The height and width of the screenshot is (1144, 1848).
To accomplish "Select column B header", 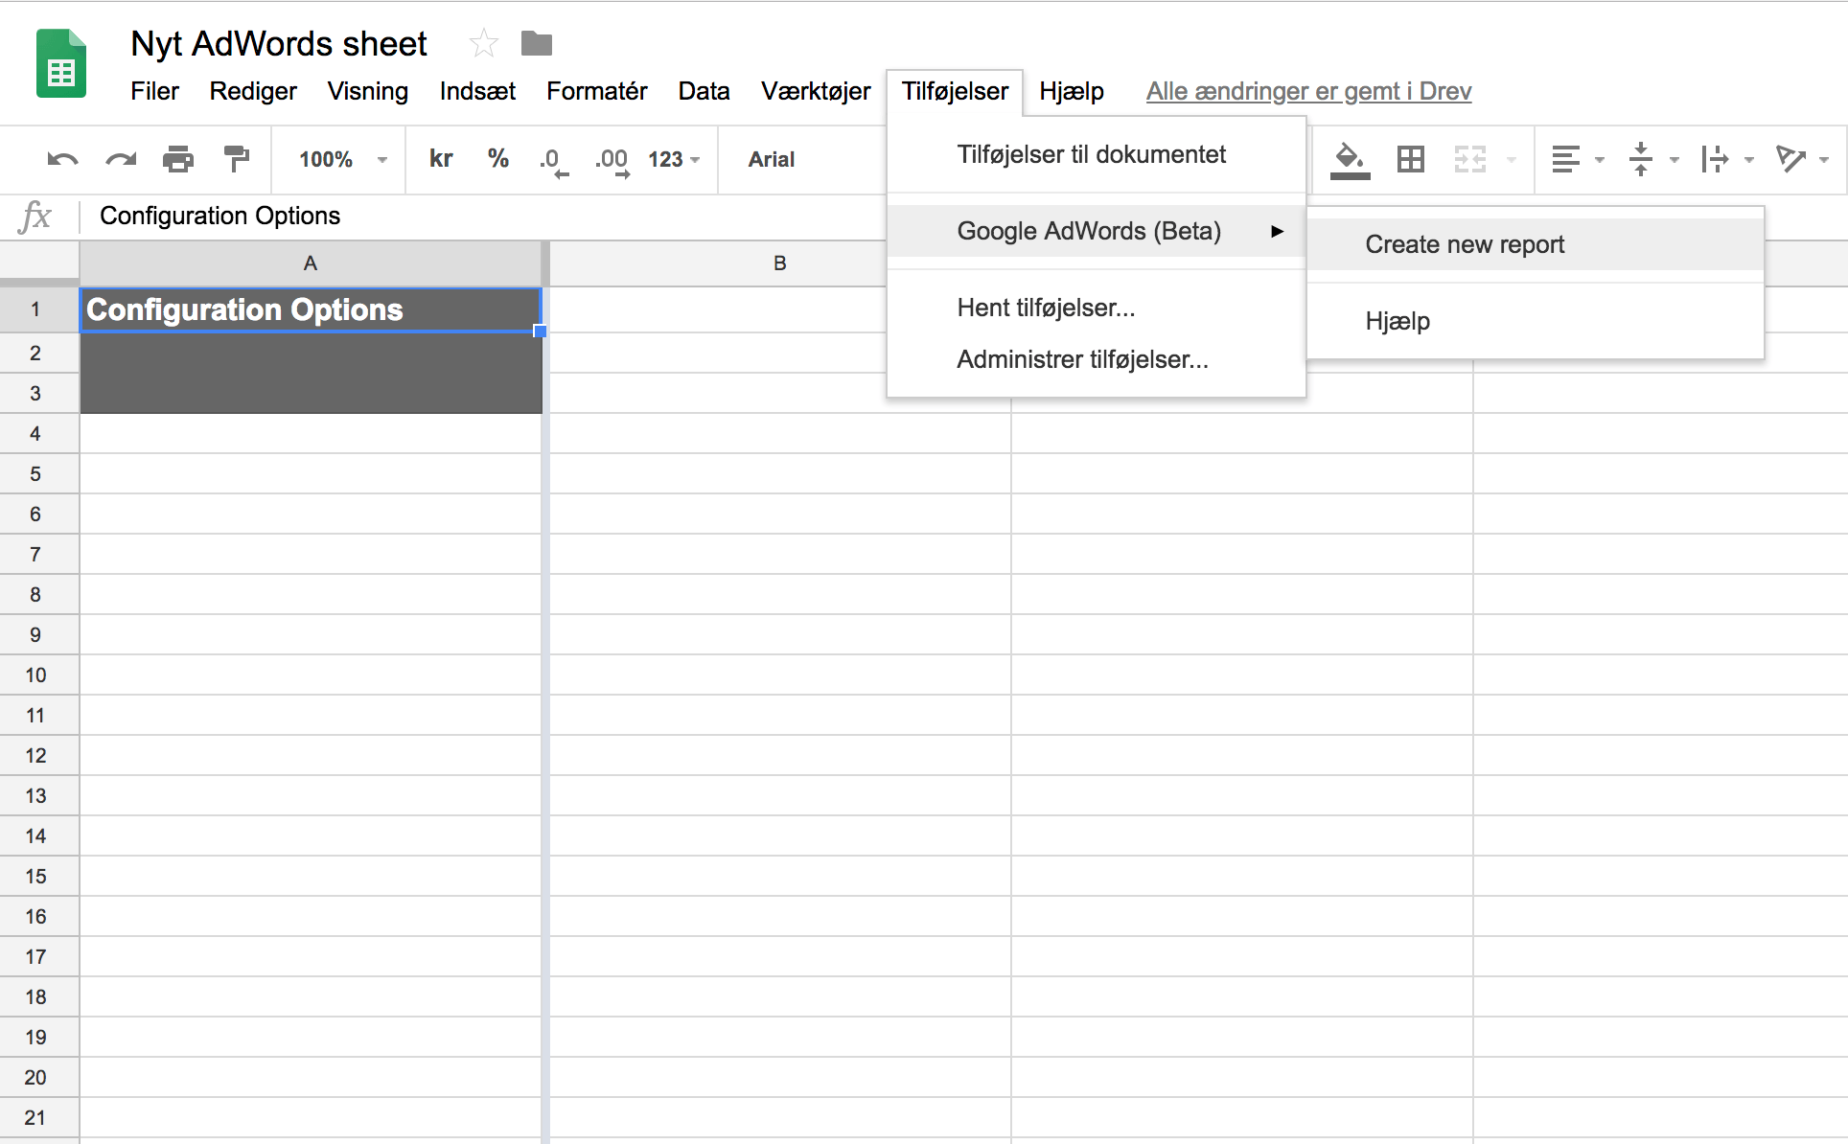I will (x=779, y=263).
